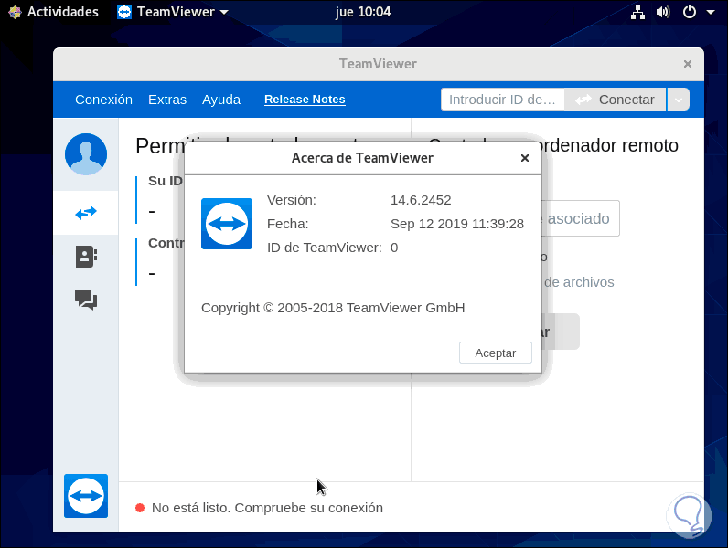The height and width of the screenshot is (548, 728).
Task: Open the Release Notes link
Action: click(305, 100)
